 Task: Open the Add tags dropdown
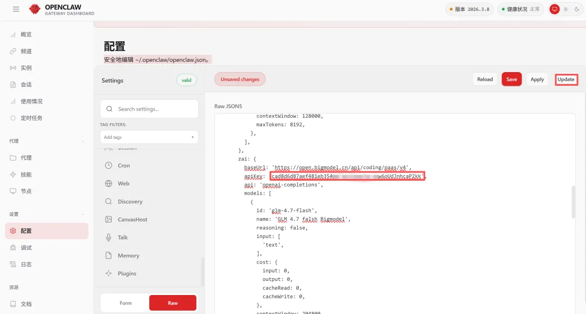coord(149,137)
